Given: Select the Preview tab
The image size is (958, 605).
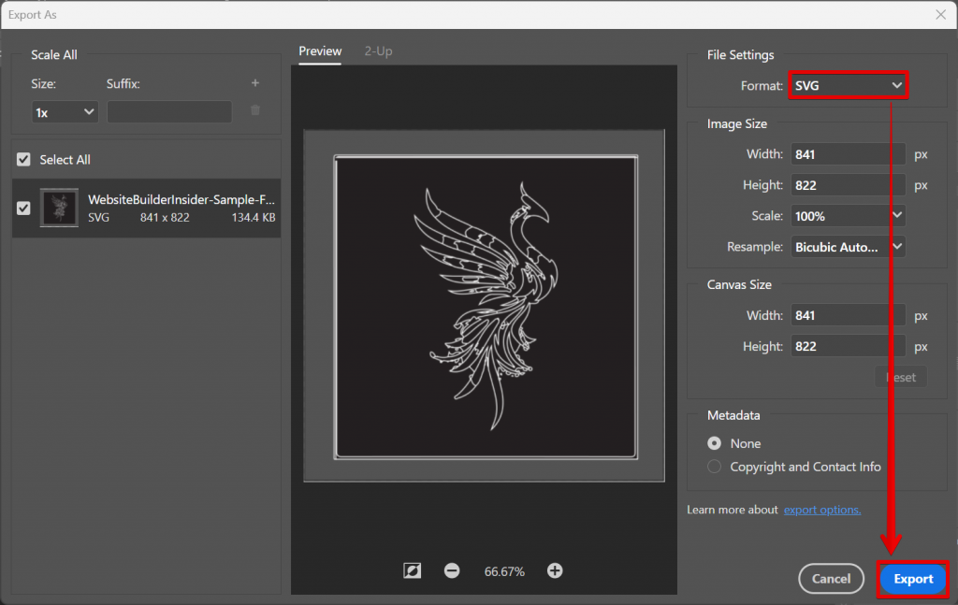Looking at the screenshot, I should click(x=320, y=51).
